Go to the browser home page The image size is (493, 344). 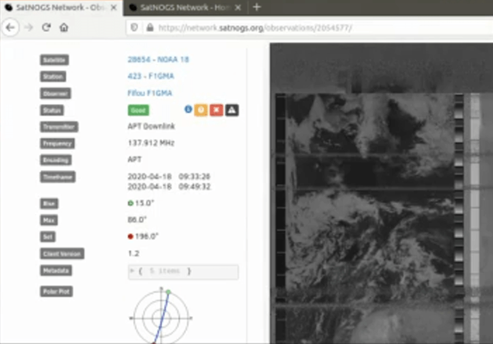(64, 28)
